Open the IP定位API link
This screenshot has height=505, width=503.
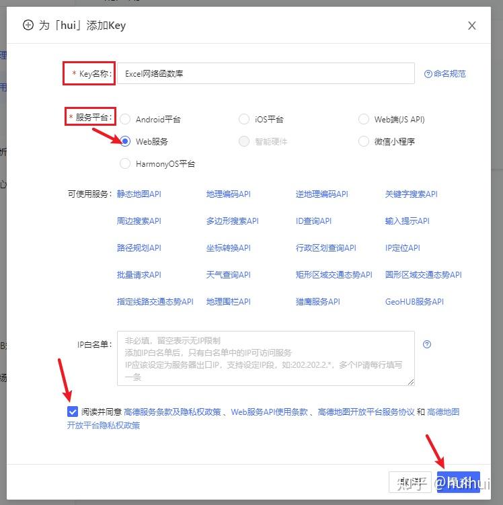(x=403, y=247)
